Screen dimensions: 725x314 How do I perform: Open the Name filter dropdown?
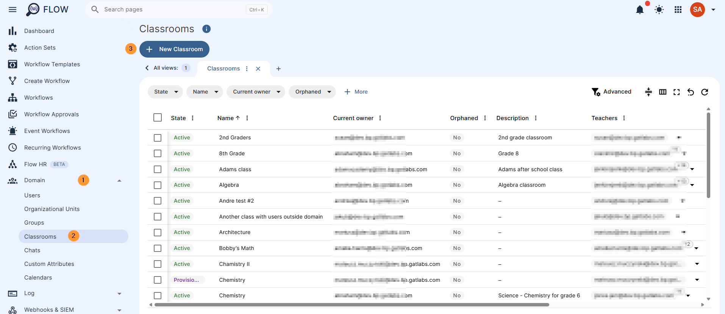coord(205,92)
